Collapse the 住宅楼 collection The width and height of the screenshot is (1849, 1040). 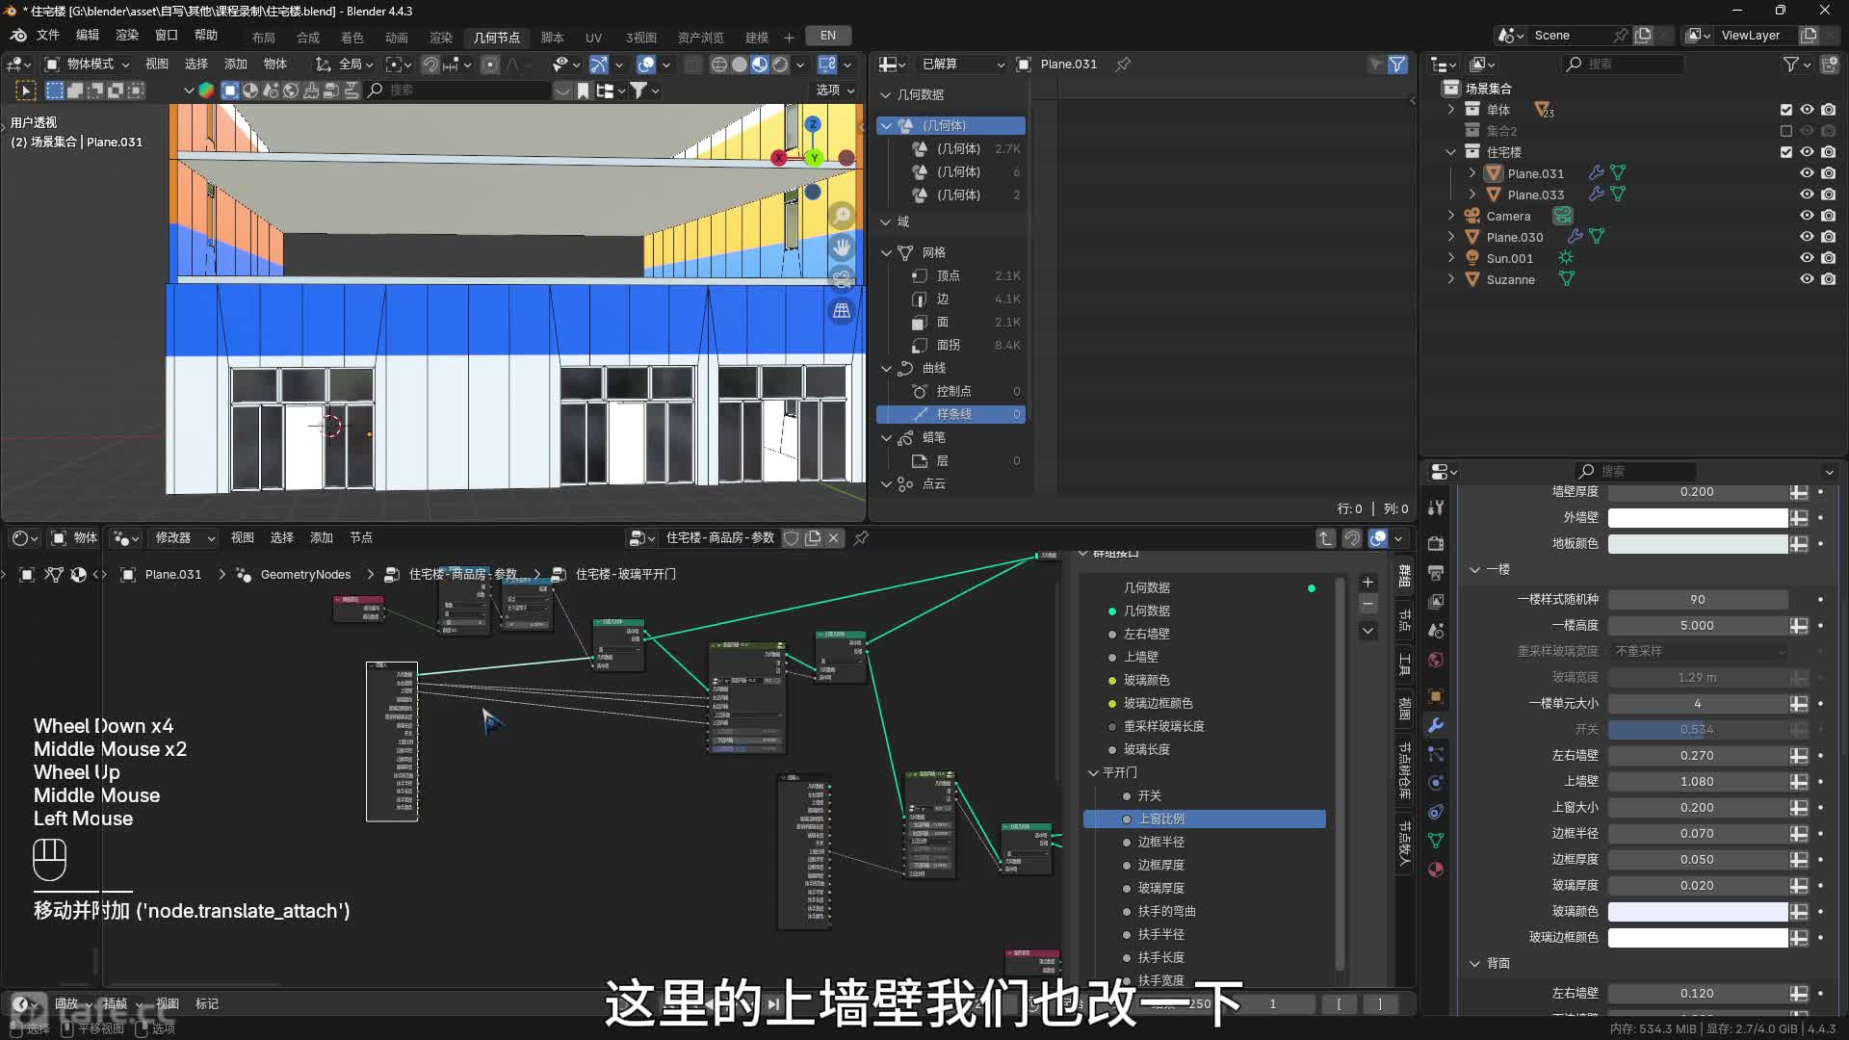pos(1451,152)
